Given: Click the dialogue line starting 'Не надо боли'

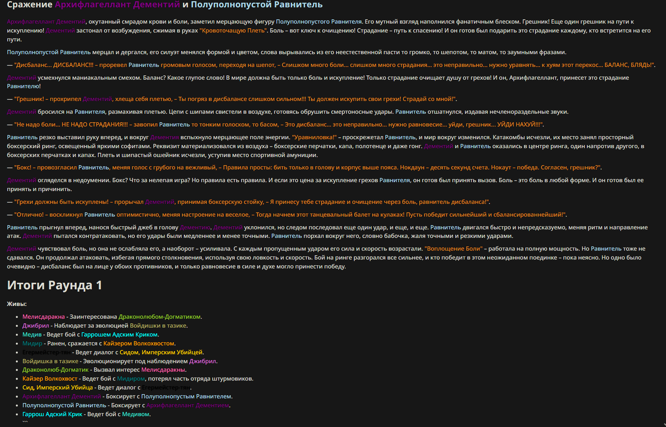Looking at the screenshot, I should coord(275,125).
